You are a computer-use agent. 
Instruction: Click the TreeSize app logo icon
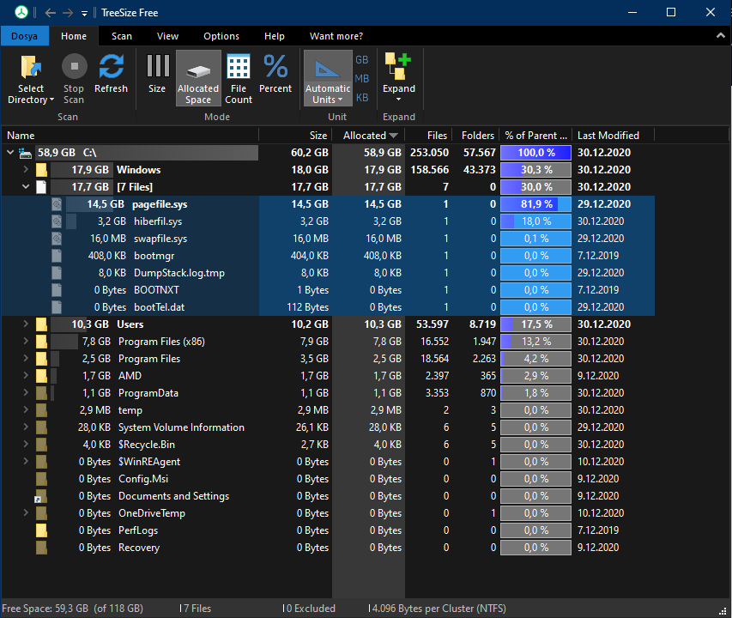point(21,13)
